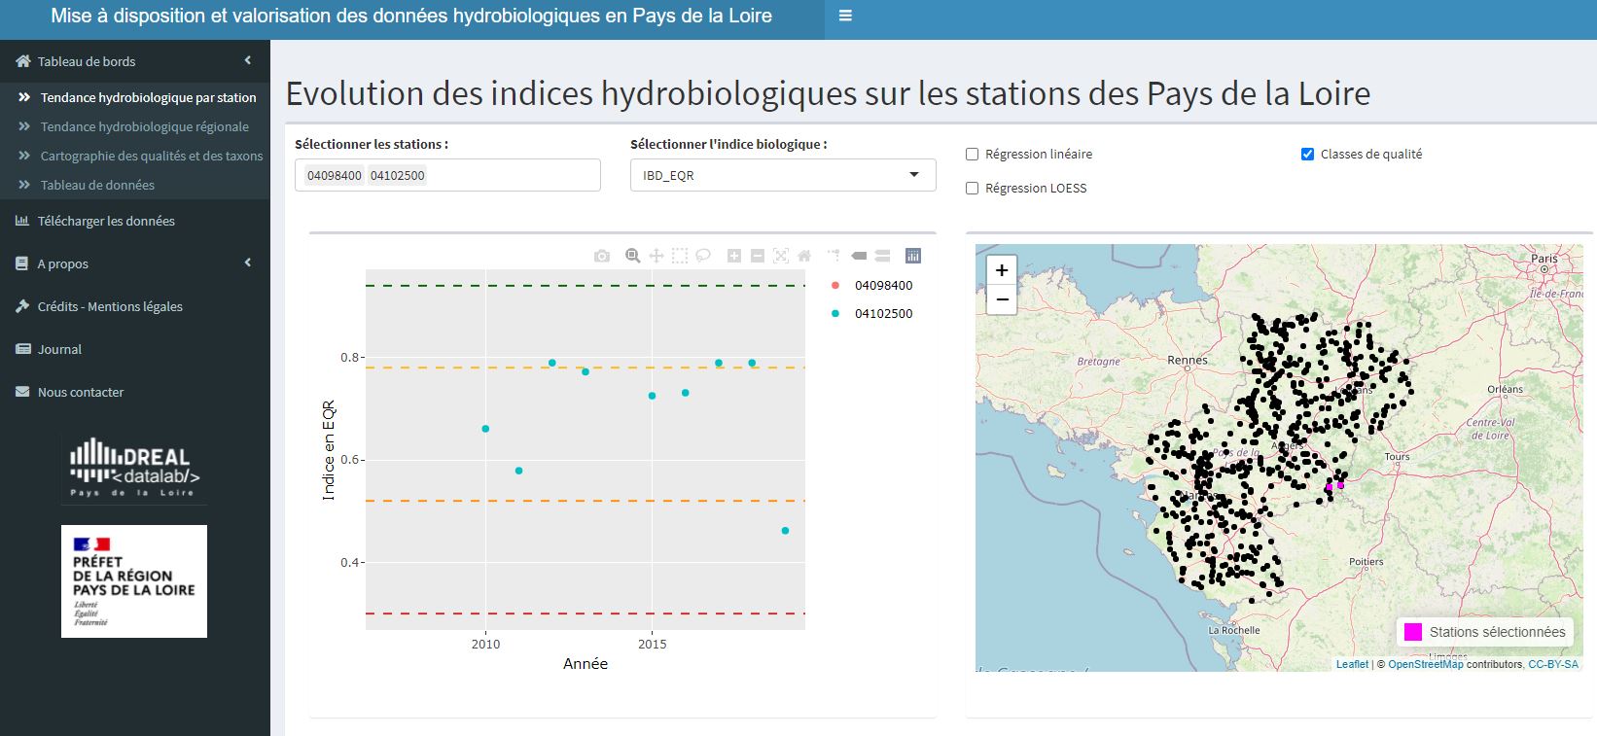Follow the Leaflet attribution link
This screenshot has height=736, width=1597.
tap(1352, 664)
